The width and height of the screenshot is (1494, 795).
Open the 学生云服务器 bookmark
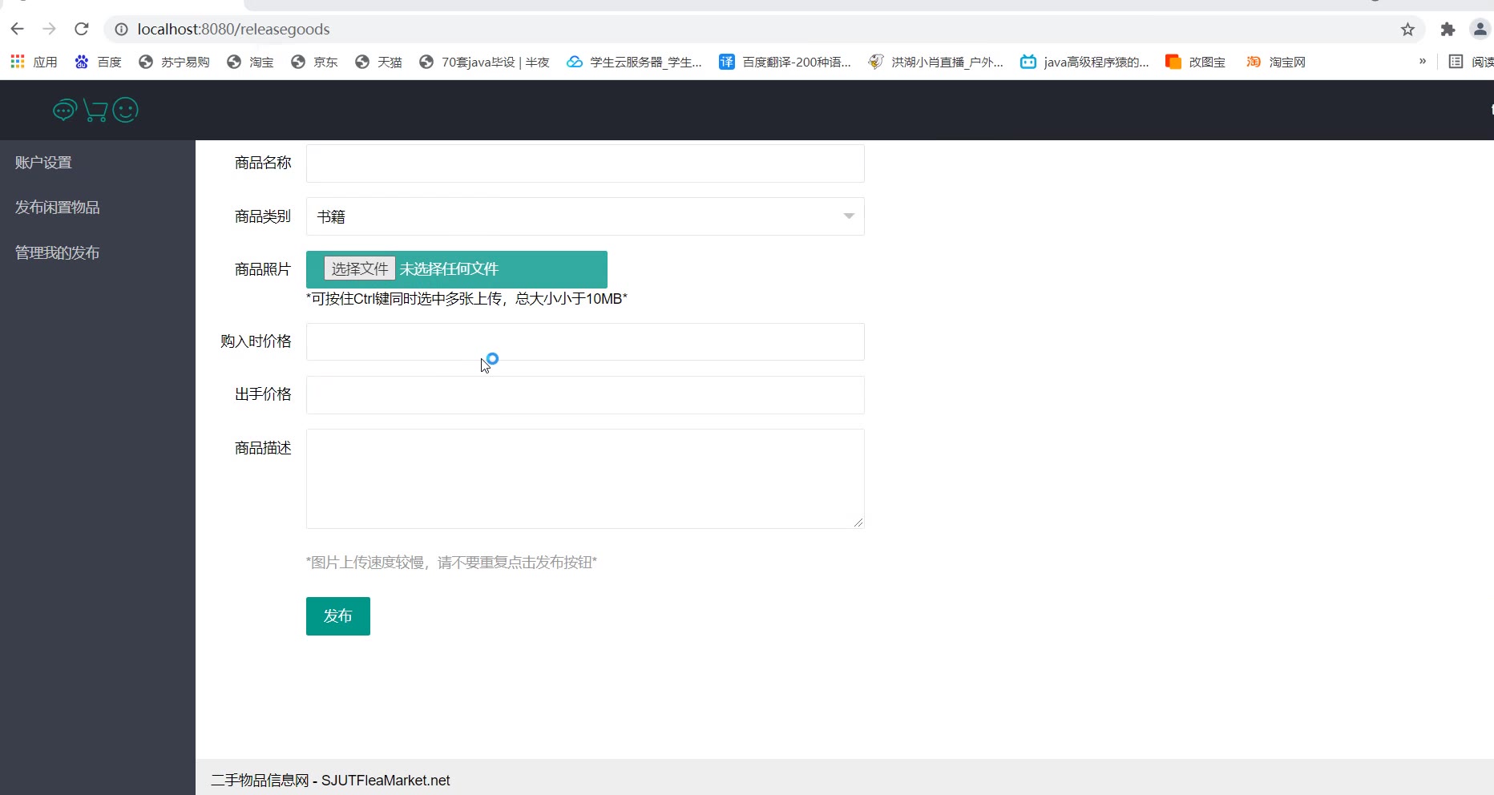point(634,62)
